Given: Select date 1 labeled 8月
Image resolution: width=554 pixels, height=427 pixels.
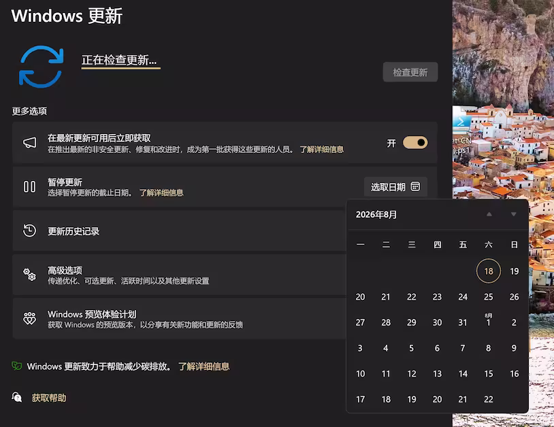Looking at the screenshot, I should click(489, 321).
